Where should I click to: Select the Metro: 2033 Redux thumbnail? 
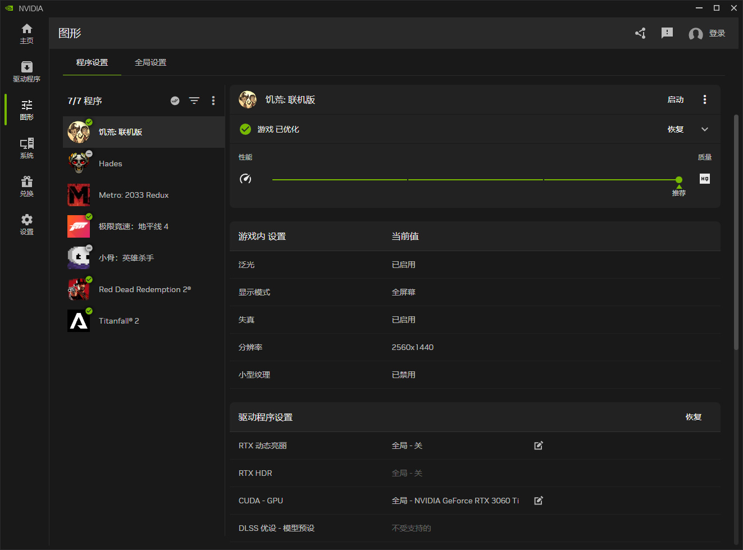click(79, 195)
